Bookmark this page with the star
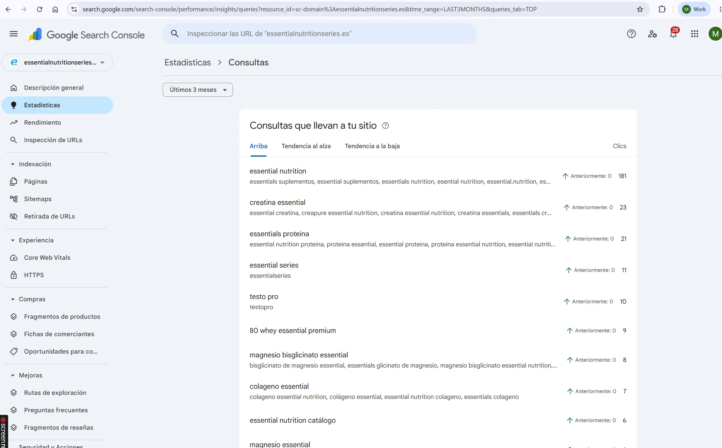Screen dimensions: 722x448 point(640,9)
